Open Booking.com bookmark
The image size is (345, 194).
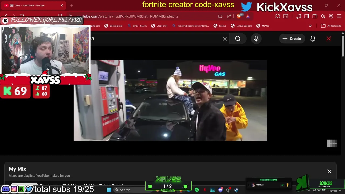pyautogui.click(x=113, y=26)
